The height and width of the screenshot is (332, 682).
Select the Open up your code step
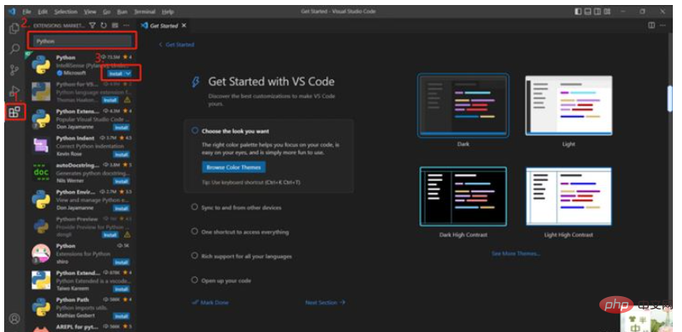tap(221, 280)
